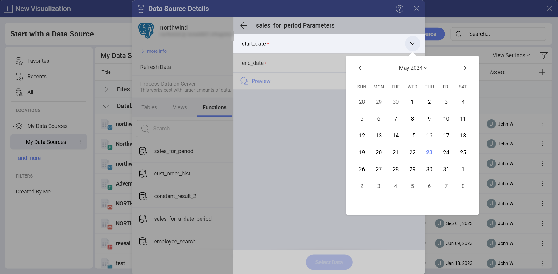Select May 10 in the calendar
Image resolution: width=558 pixels, height=274 pixels.
point(446,119)
